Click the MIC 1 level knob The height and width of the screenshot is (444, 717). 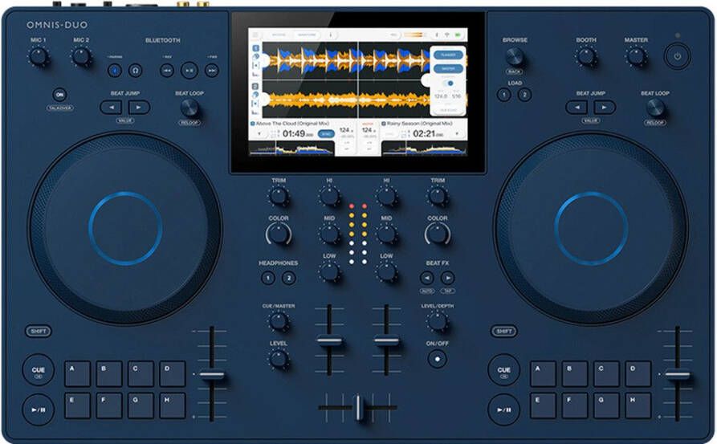tap(39, 57)
